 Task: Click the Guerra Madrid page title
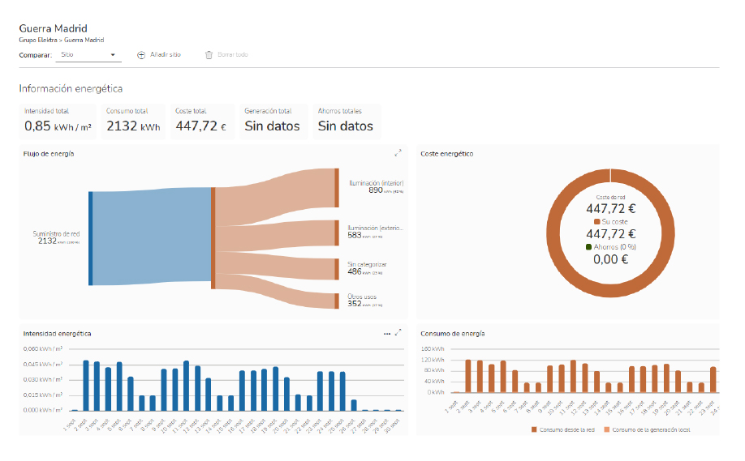click(x=54, y=28)
